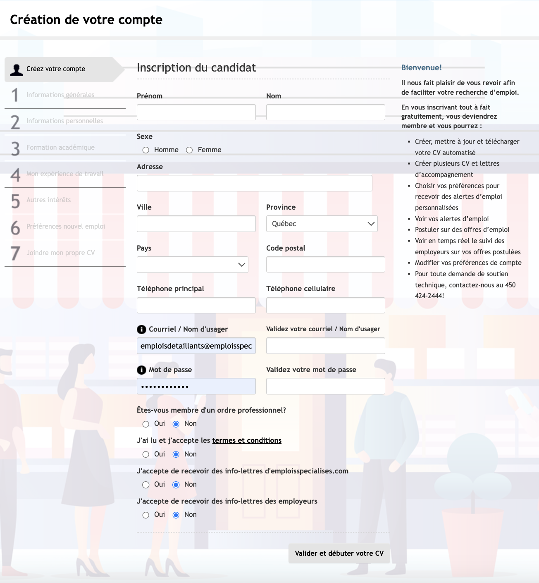Open the Province dropdown showing Québec
This screenshot has width=539, height=583.
[x=322, y=224]
